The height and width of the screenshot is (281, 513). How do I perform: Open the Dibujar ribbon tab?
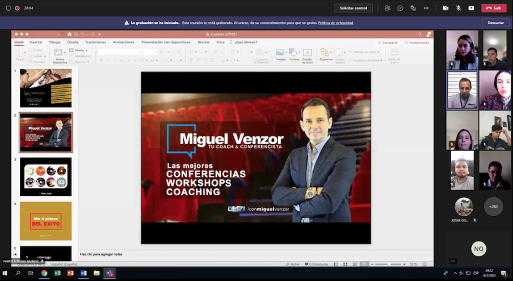click(55, 42)
